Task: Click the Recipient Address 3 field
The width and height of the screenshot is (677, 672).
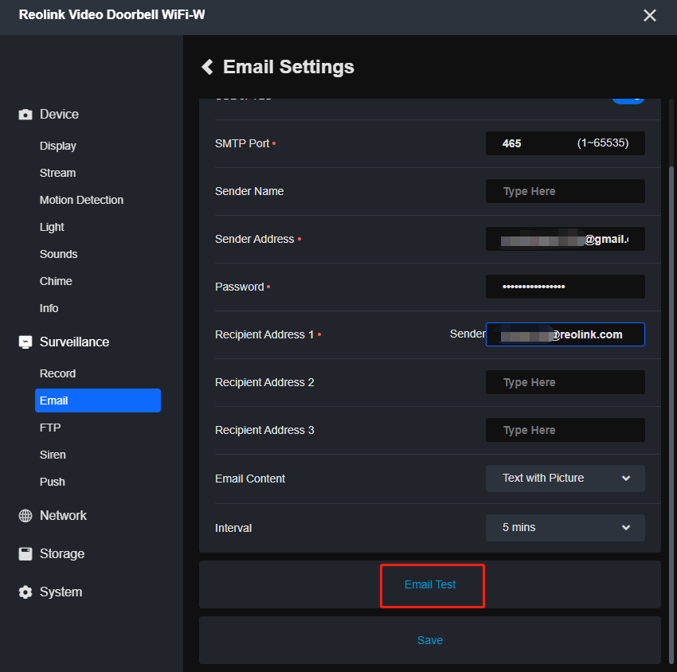Action: pos(565,430)
